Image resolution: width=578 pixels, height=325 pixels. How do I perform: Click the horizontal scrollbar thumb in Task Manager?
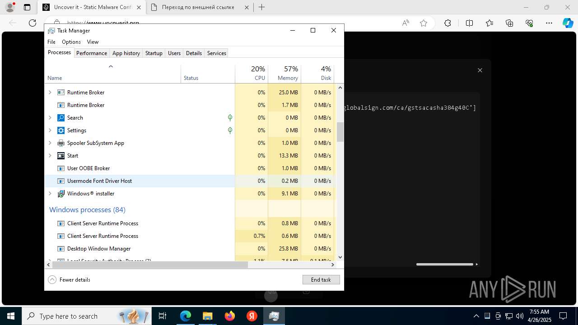pyautogui.click(x=150, y=265)
